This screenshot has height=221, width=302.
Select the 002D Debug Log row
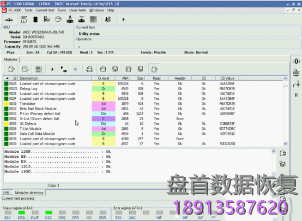pyautogui.click(x=143, y=88)
